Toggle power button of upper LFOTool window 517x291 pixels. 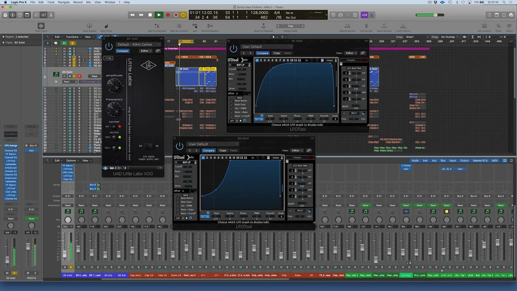[233, 49]
